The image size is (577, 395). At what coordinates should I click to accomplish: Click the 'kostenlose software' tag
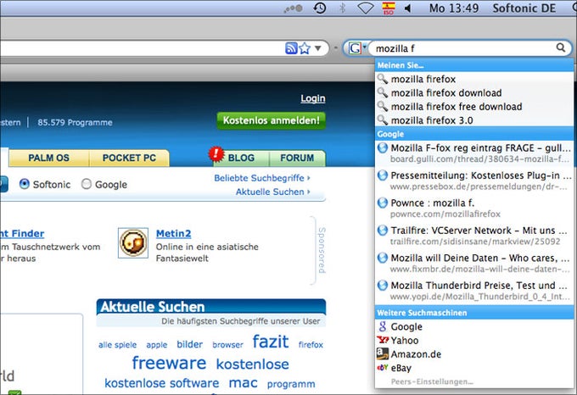pos(161,383)
